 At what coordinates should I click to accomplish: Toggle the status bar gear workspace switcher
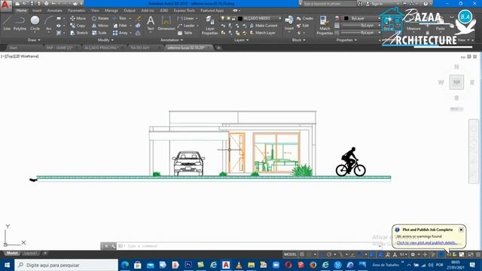pyautogui.click(x=413, y=254)
